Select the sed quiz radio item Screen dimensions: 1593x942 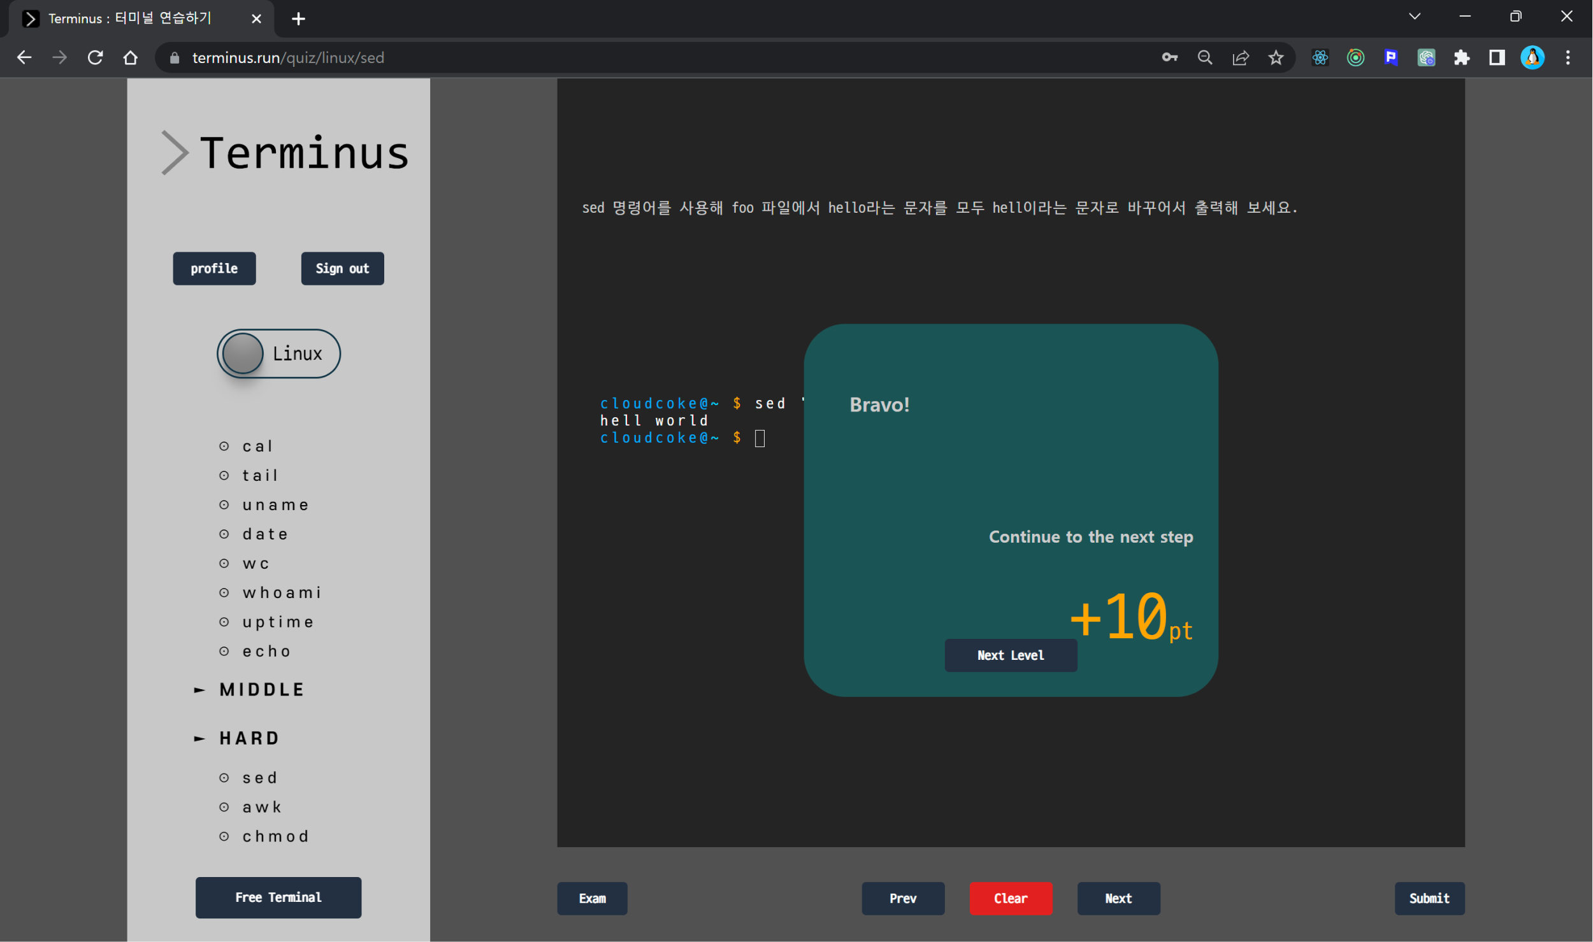coord(259,778)
